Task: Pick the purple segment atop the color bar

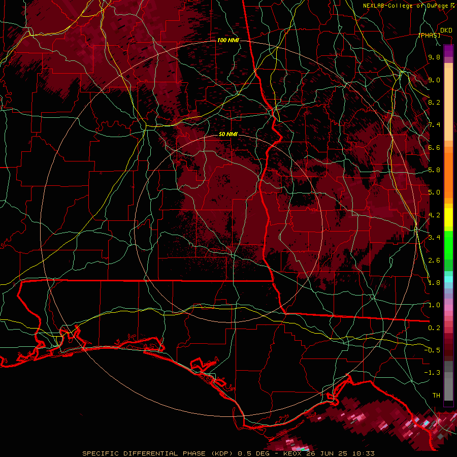Action: pyautogui.click(x=448, y=51)
